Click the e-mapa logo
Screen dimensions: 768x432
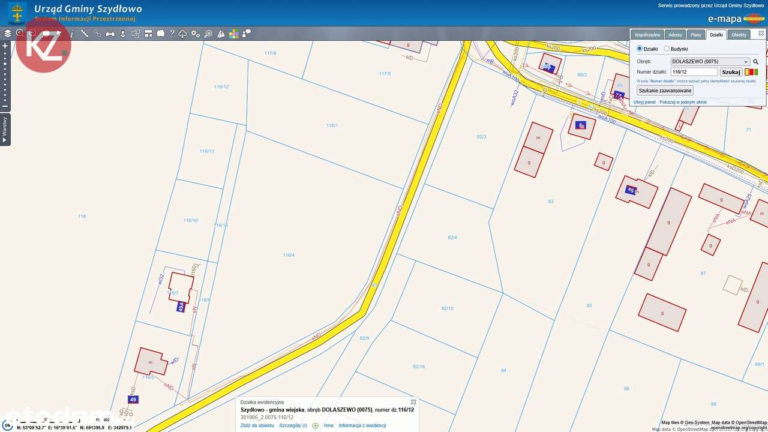(736, 19)
